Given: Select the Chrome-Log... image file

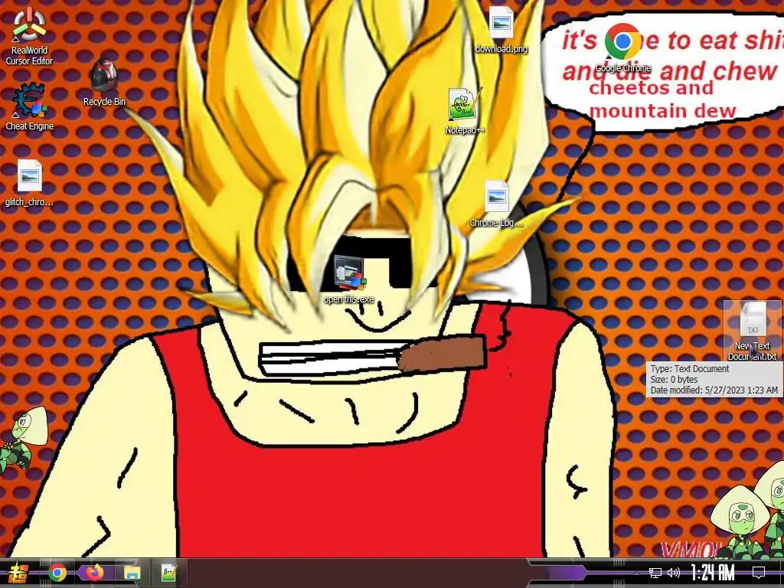Looking at the screenshot, I should (x=496, y=204).
